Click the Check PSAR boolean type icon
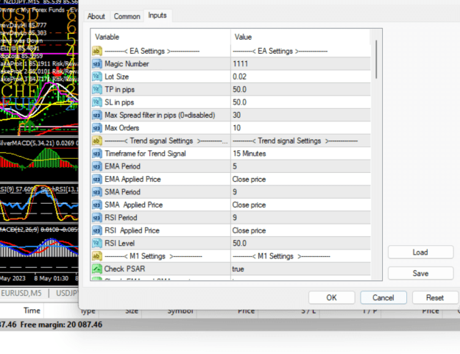 (x=97, y=269)
